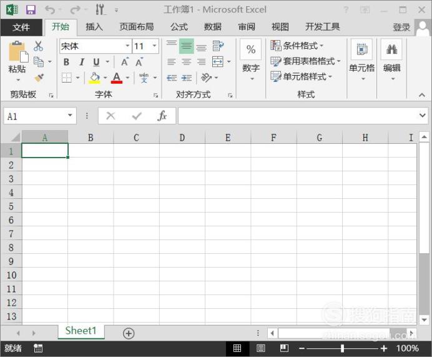Open the 数字 Number group button

point(251,60)
